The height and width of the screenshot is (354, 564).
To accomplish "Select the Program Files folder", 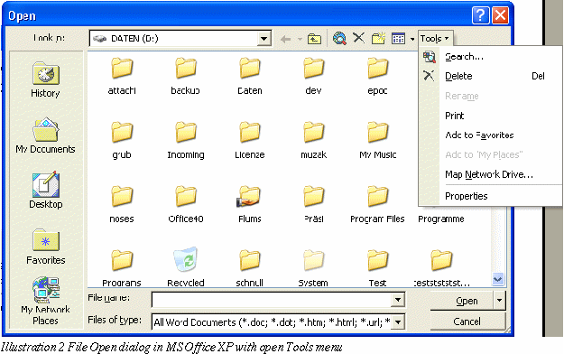I will pos(378,204).
